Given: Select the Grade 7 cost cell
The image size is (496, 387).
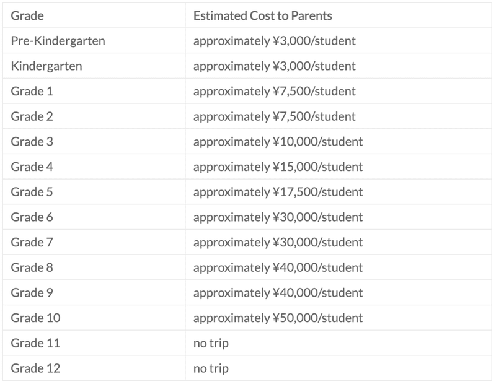Looking at the screenshot, I should (x=278, y=242).
